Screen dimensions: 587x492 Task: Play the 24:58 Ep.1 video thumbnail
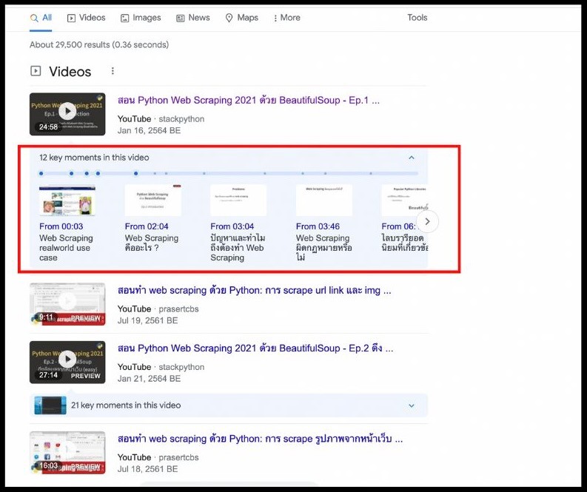[67, 114]
